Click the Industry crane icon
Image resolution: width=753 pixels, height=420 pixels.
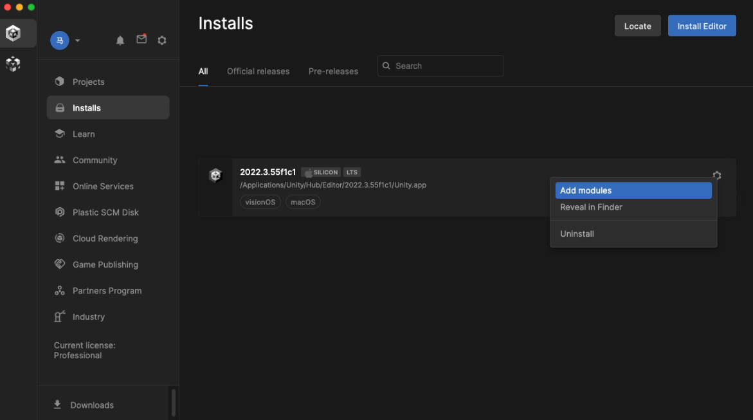tap(60, 316)
